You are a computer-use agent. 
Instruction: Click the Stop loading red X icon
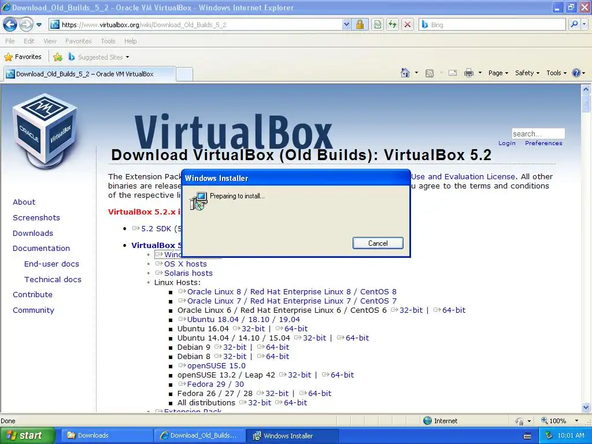408,24
